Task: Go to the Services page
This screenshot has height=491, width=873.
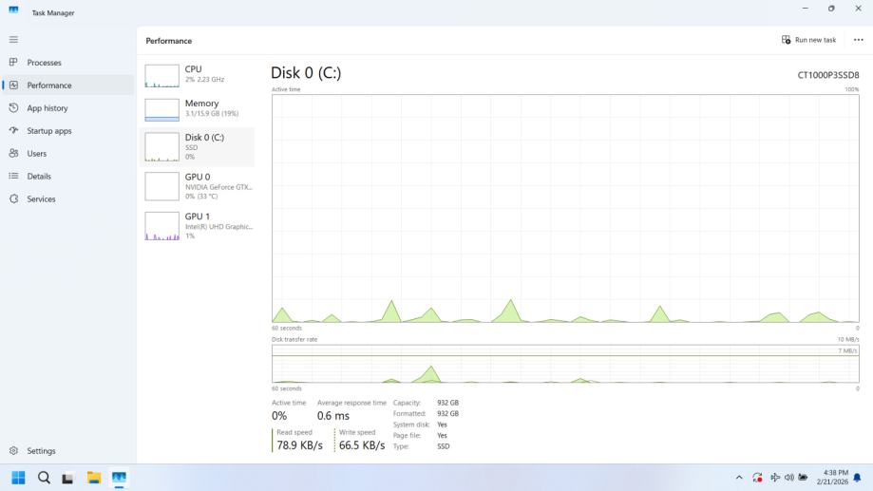Action: [41, 198]
